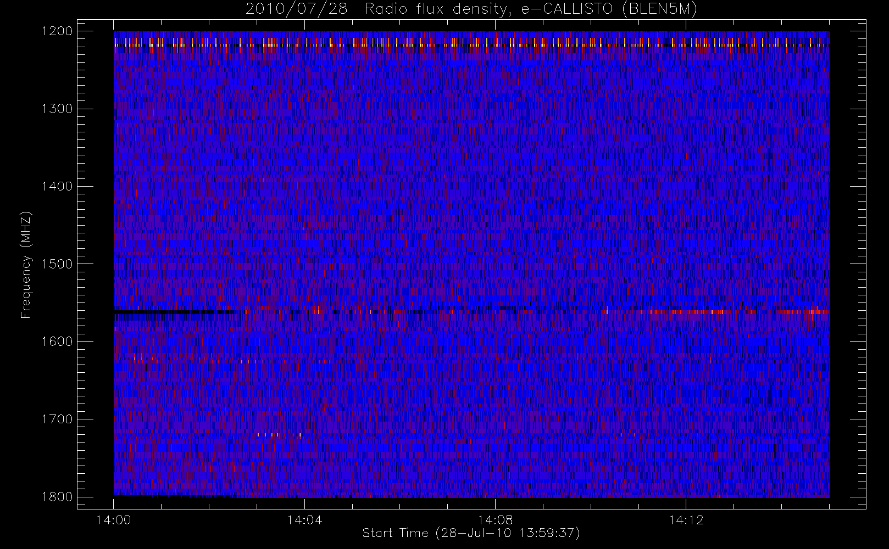The width and height of the screenshot is (889, 549).
Task: Select the 1300 frequency tick label
Action: 57,109
